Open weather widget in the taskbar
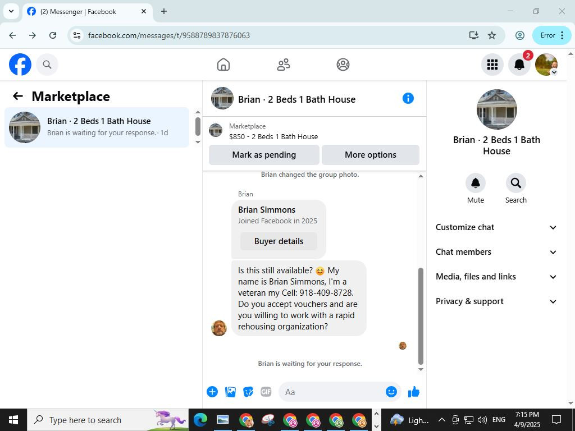The width and height of the screenshot is (575, 431). pyautogui.click(x=409, y=420)
